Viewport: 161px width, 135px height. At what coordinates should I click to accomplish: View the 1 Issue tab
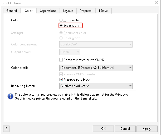coord(103,11)
